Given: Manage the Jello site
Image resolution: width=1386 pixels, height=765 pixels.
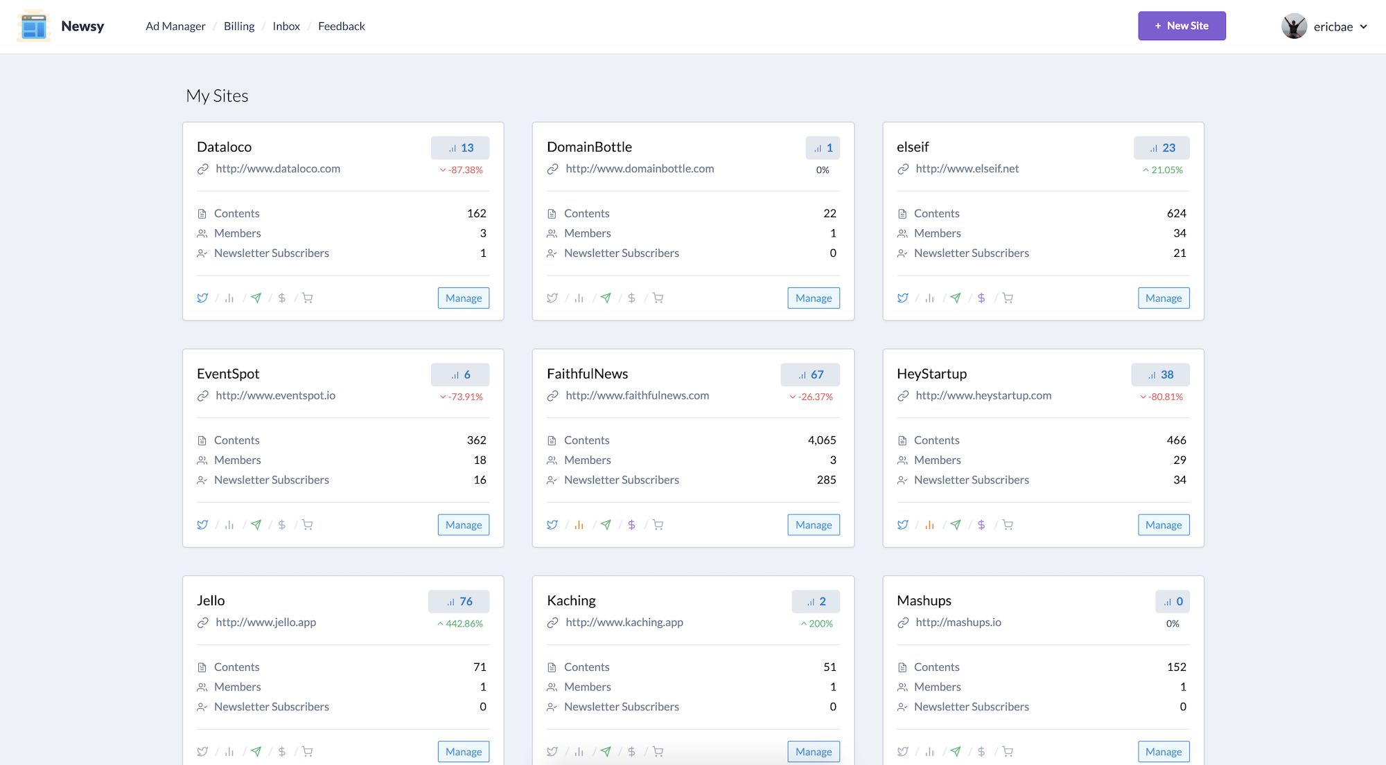Looking at the screenshot, I should click(464, 752).
